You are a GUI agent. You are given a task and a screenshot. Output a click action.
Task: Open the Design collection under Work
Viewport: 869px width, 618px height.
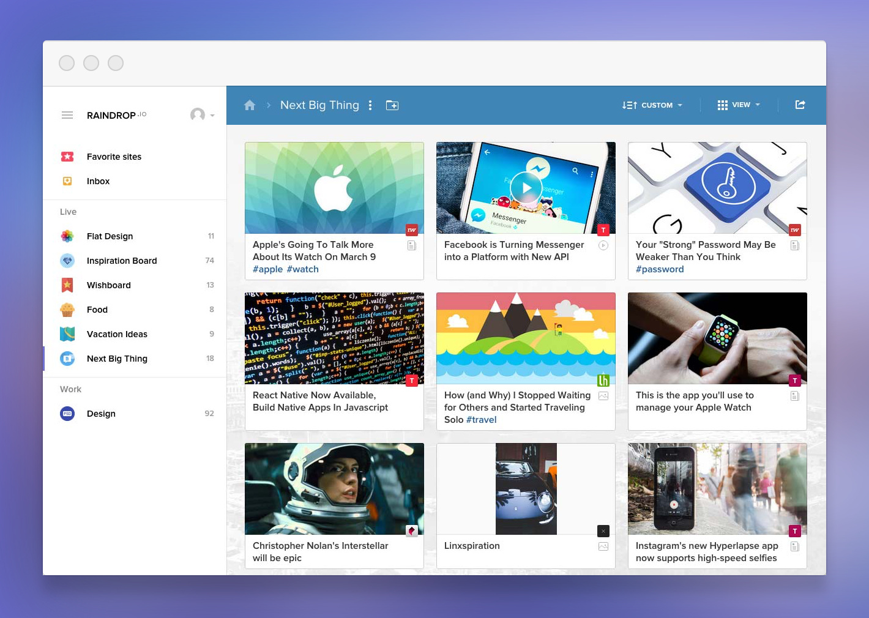pyautogui.click(x=135, y=414)
